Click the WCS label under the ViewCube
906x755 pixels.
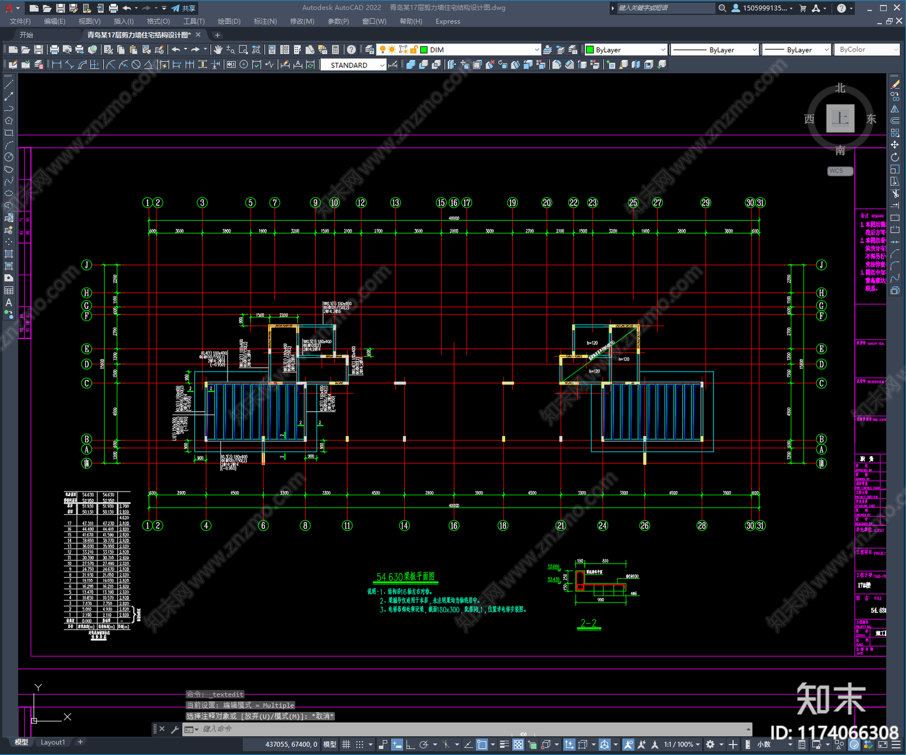(840, 171)
